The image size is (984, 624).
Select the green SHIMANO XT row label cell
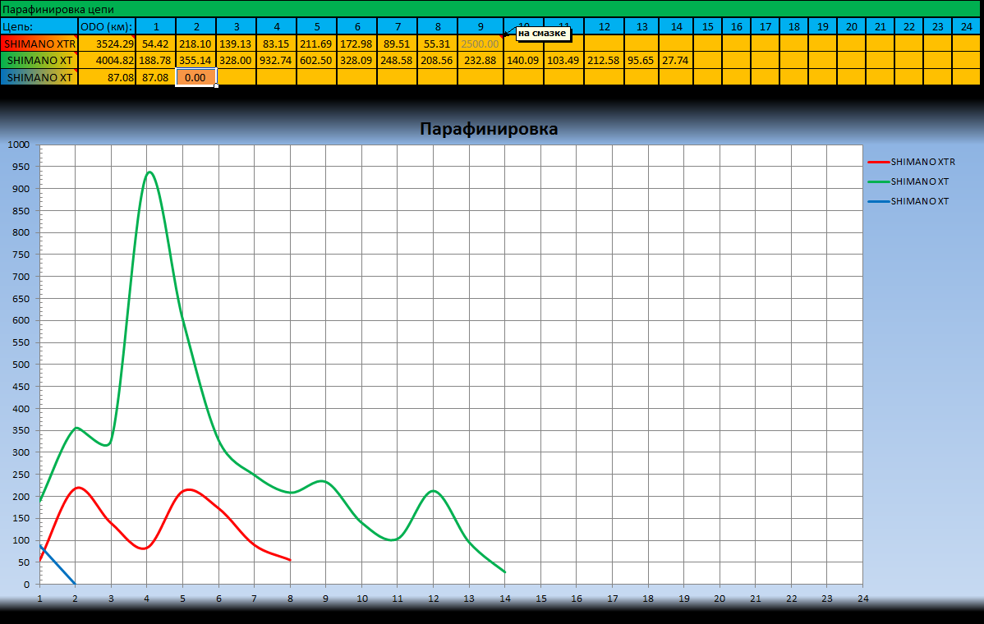[x=39, y=60]
